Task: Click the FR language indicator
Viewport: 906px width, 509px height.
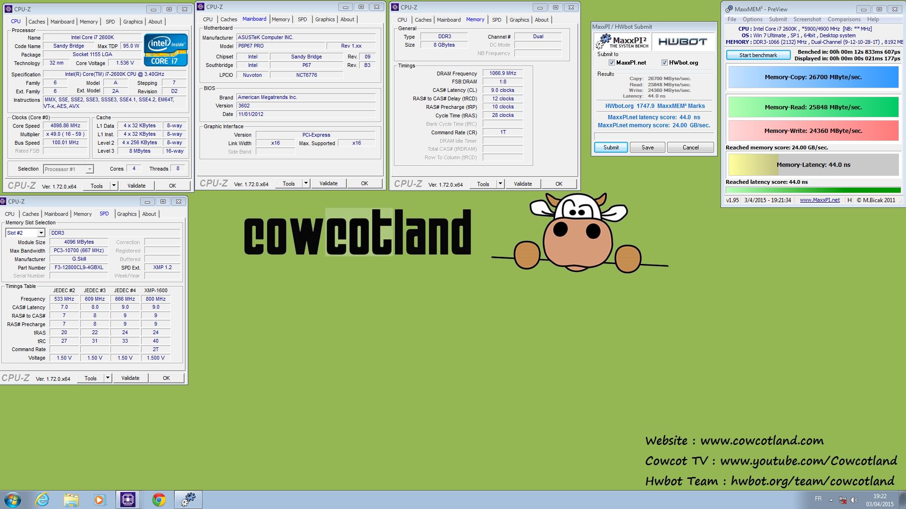Action: (x=818, y=499)
